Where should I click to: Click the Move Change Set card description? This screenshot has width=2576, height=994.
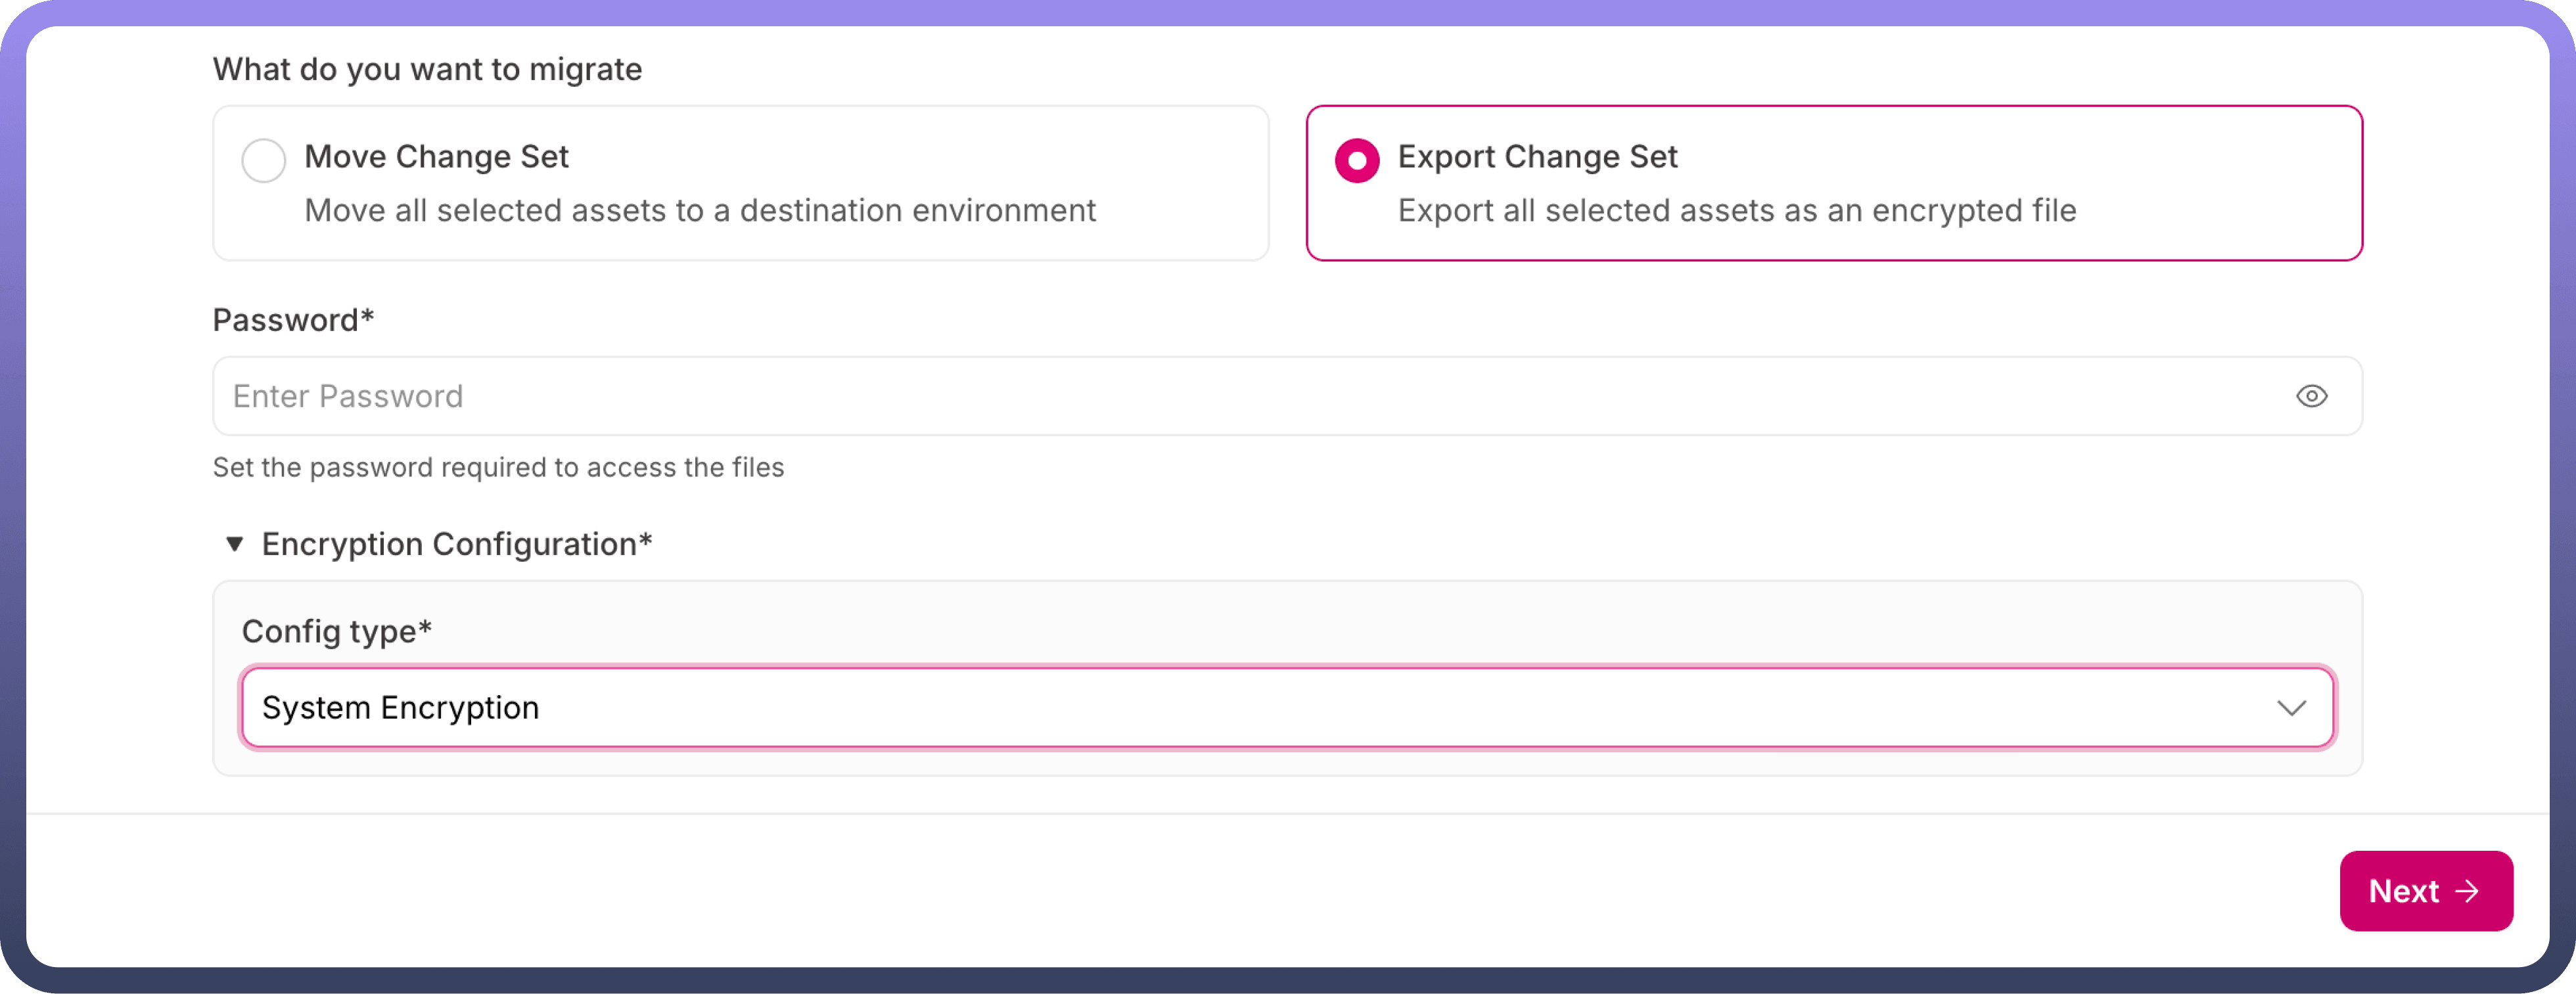pyautogui.click(x=700, y=211)
